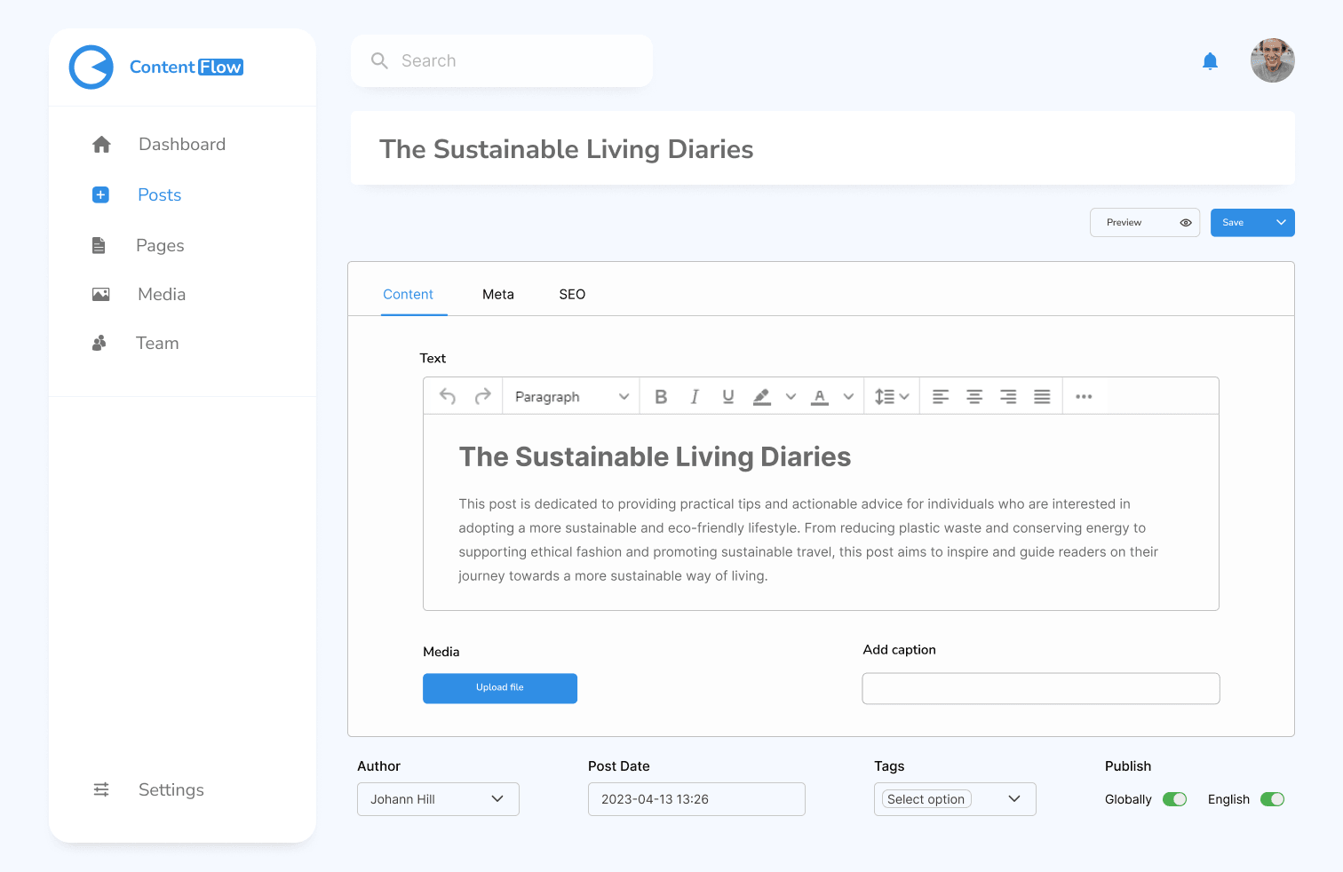
Task: Expand the Author dropdown showing Johann Hill
Action: pyautogui.click(x=437, y=798)
